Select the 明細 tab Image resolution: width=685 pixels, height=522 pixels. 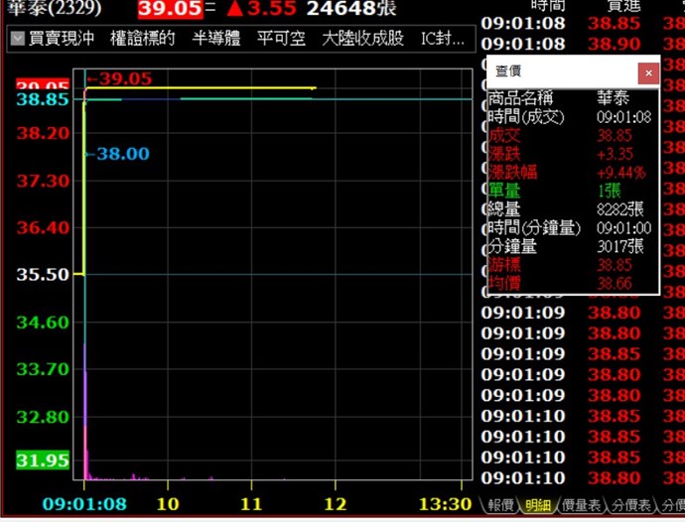537,506
